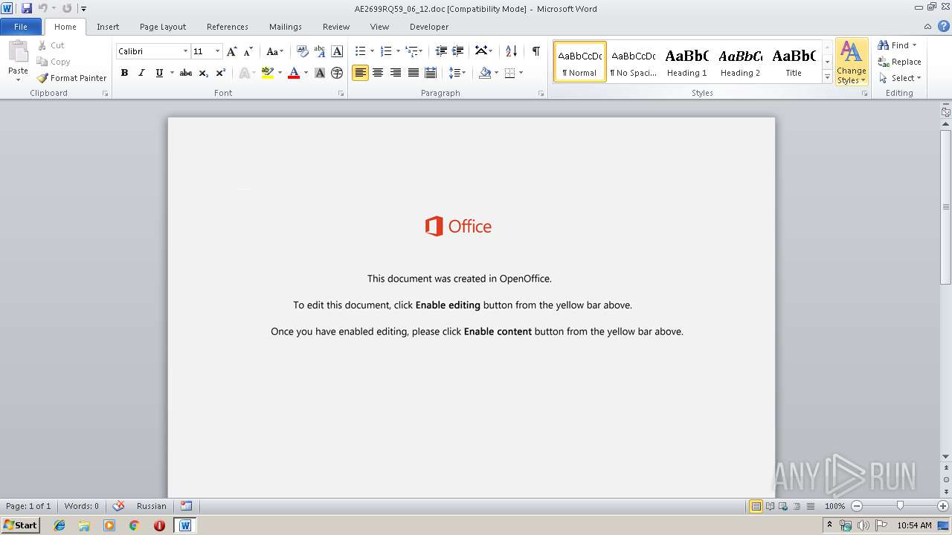
Task: Select the Format Painter tool
Action: 72,78
